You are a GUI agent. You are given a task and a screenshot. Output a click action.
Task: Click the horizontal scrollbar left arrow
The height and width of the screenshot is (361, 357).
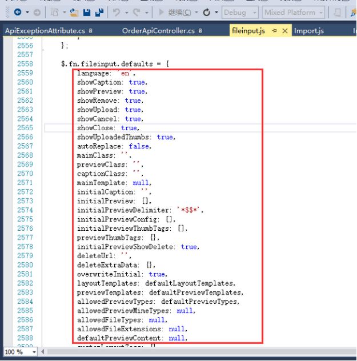43,351
